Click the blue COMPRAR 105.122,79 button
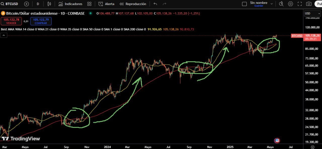The image size is (322, 149). [x=41, y=21]
